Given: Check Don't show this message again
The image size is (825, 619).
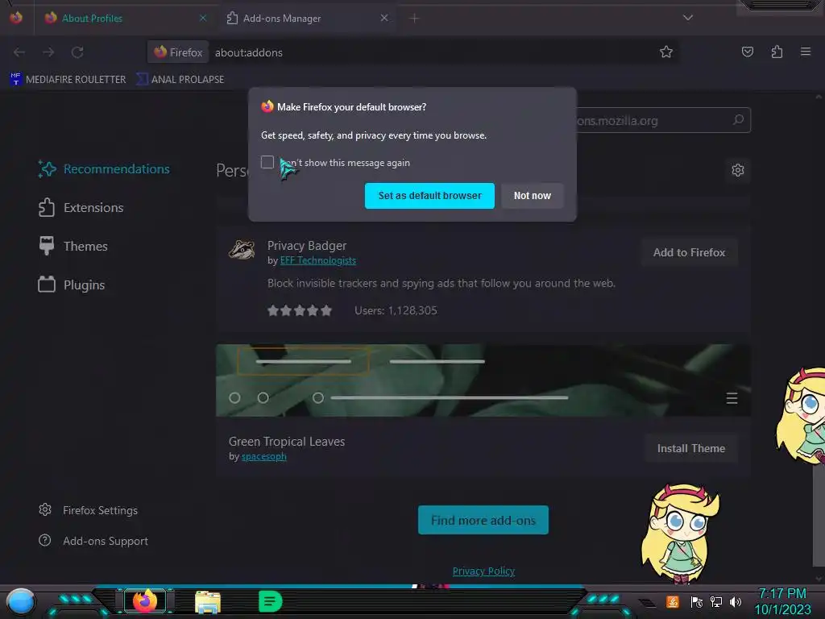Looking at the screenshot, I should [x=267, y=162].
